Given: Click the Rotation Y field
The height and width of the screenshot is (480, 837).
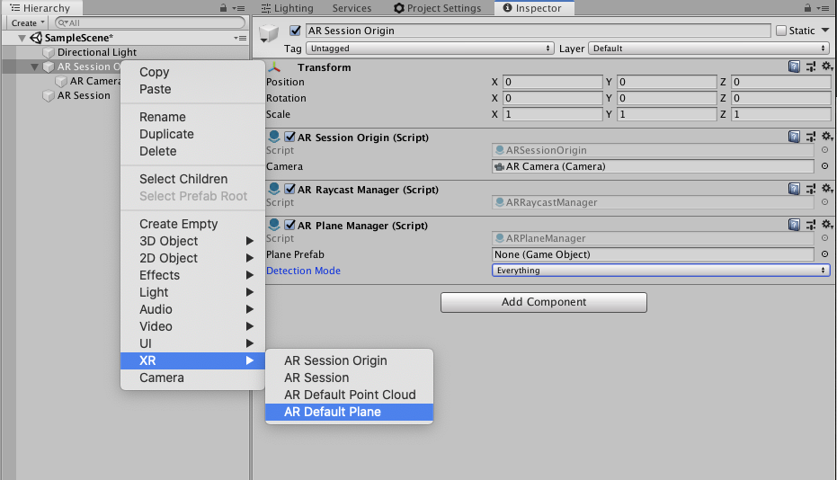Looking at the screenshot, I should click(x=667, y=98).
